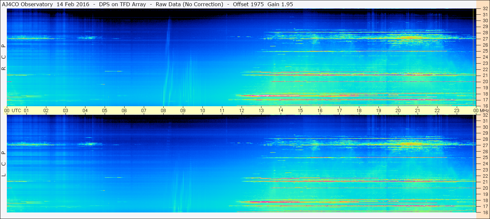The width and height of the screenshot is (490, 219).
Task: Click the 27 MHz label of LCP panel
Action: pos(485,145)
